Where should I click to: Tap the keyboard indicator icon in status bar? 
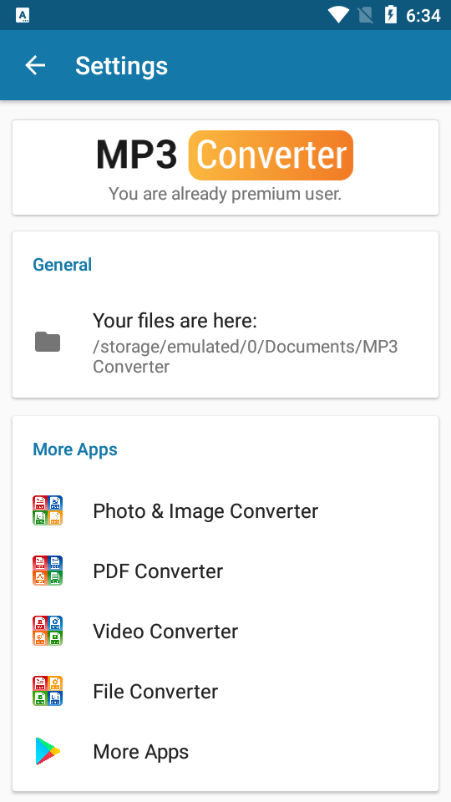tap(23, 15)
